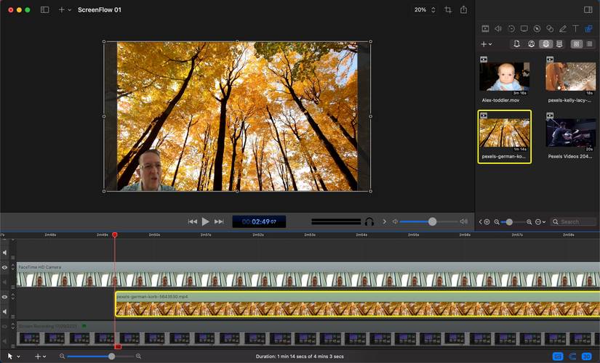The image size is (600, 363).
Task: Select the Media Library tab icon
Action: coord(588,28)
